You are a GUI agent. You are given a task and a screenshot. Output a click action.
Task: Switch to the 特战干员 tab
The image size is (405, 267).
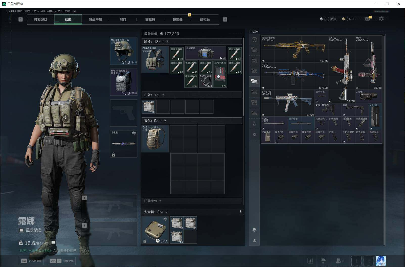pos(95,19)
